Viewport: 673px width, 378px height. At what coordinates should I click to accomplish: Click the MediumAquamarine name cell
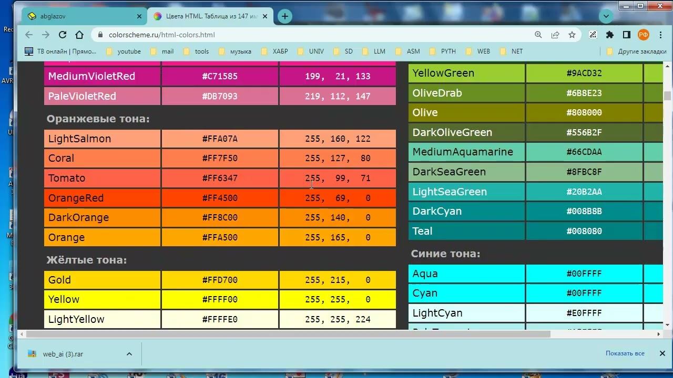click(x=466, y=152)
